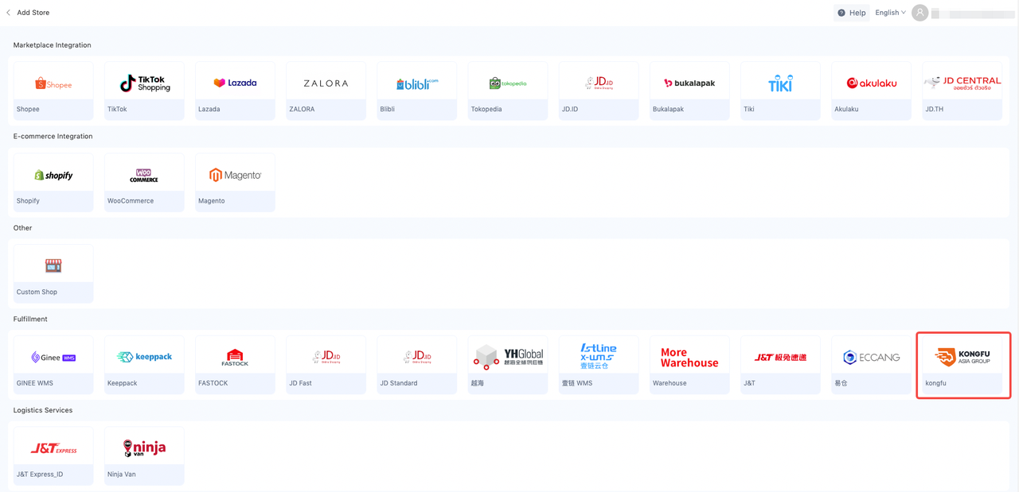This screenshot has width=1019, height=492.
Task: Click the Magento label text
Action: [x=212, y=201]
